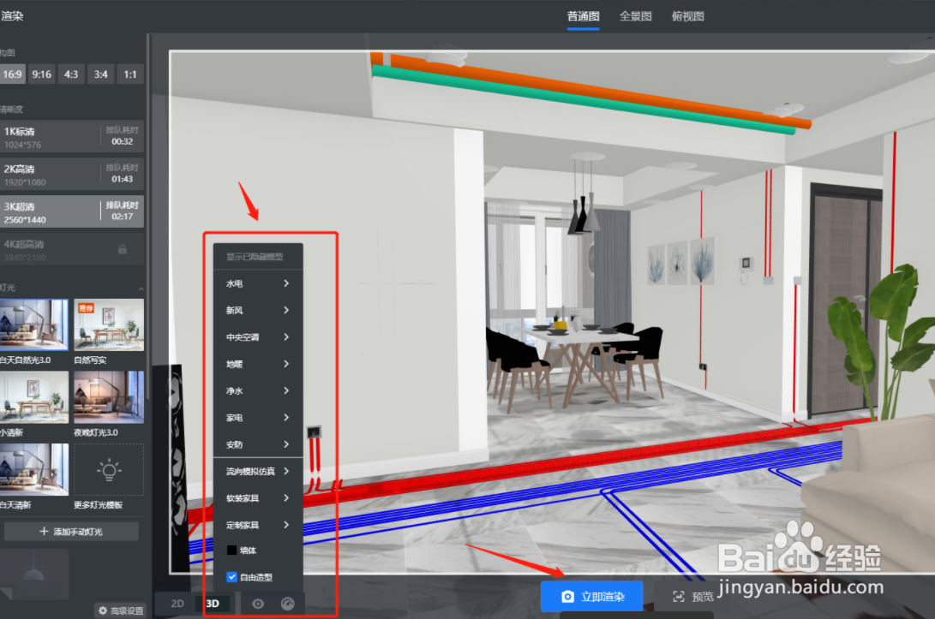The width and height of the screenshot is (935, 619).
Task: Select 白天自然光3.0 lighting thumbnail
Action: tap(33, 325)
